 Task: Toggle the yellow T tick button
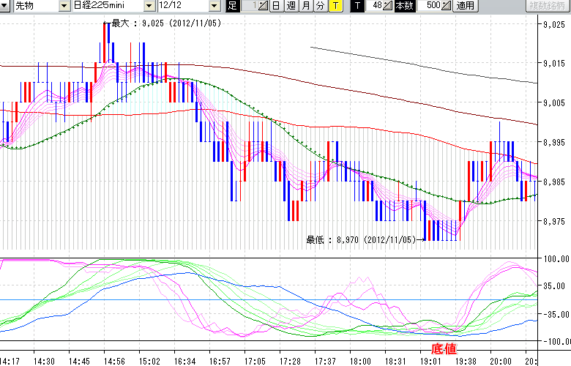click(335, 6)
